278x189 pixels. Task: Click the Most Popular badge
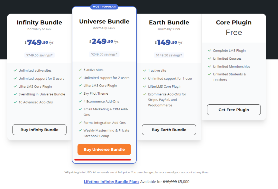104,7
